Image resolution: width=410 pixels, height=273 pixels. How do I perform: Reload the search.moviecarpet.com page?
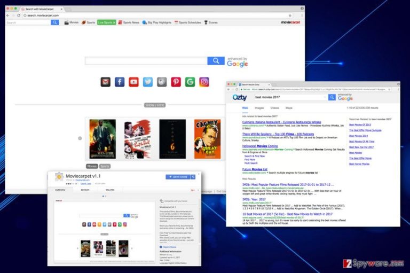[x=19, y=15]
